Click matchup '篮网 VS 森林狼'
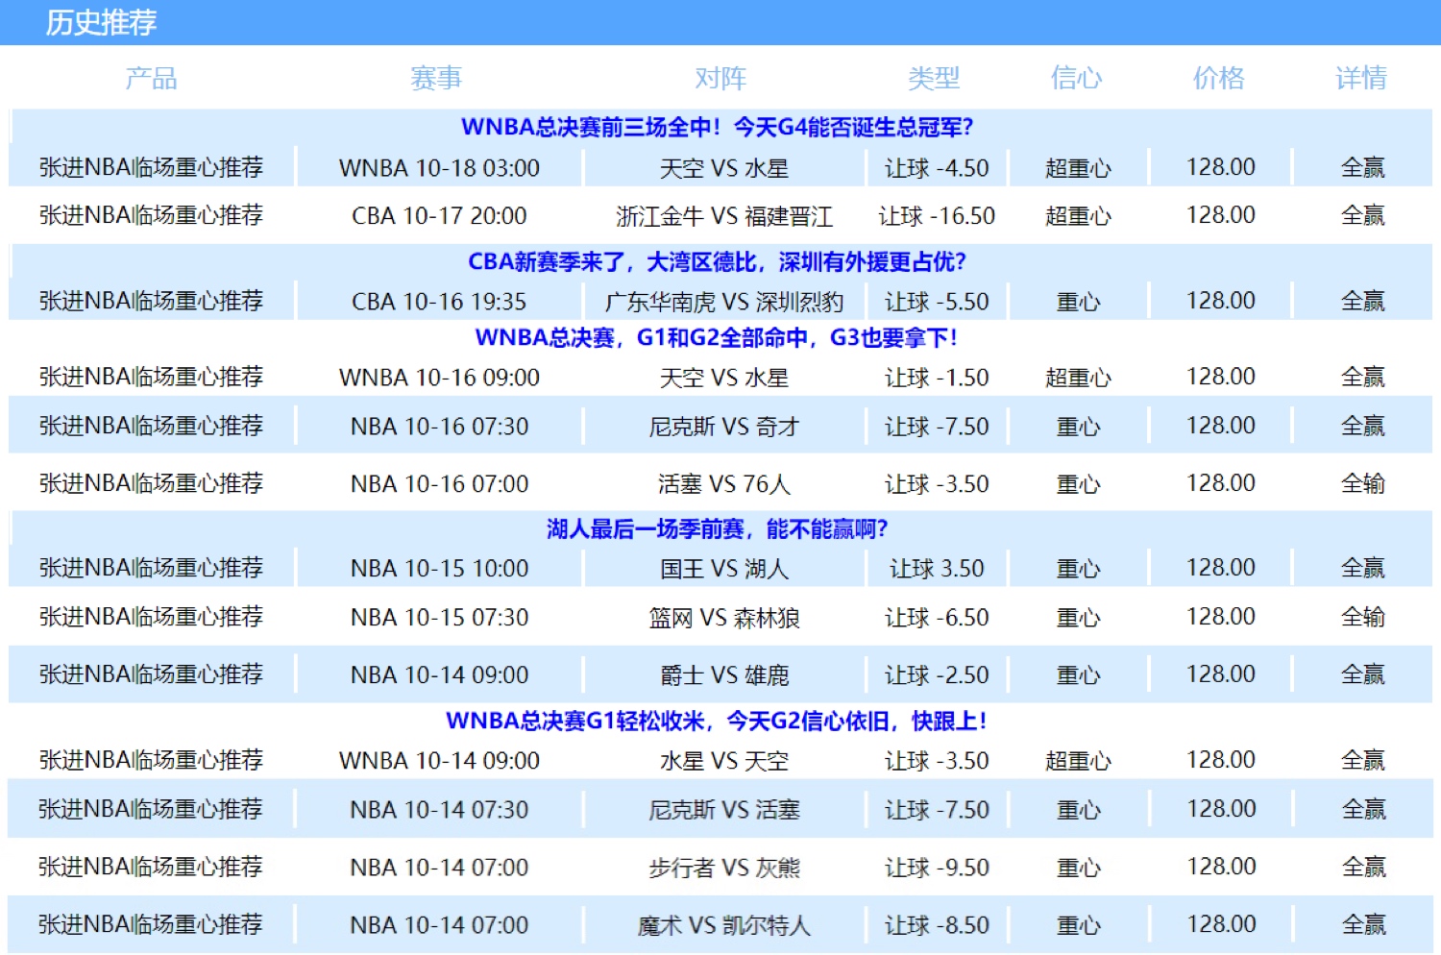Screen dimensions: 1441x955 coord(724,618)
